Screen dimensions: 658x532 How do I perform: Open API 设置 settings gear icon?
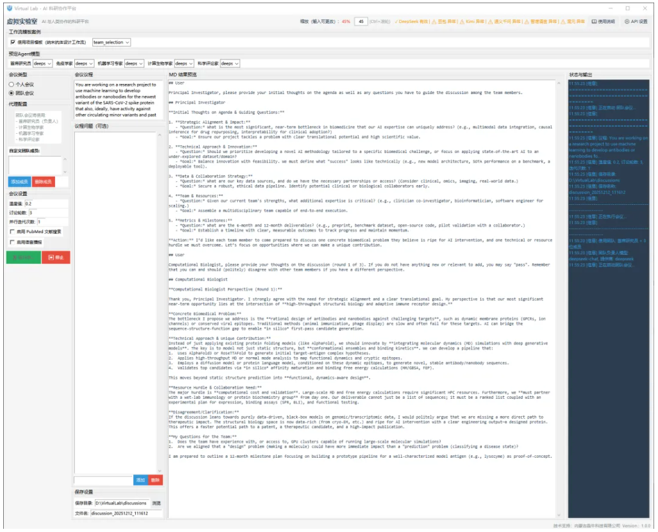tap(627, 21)
